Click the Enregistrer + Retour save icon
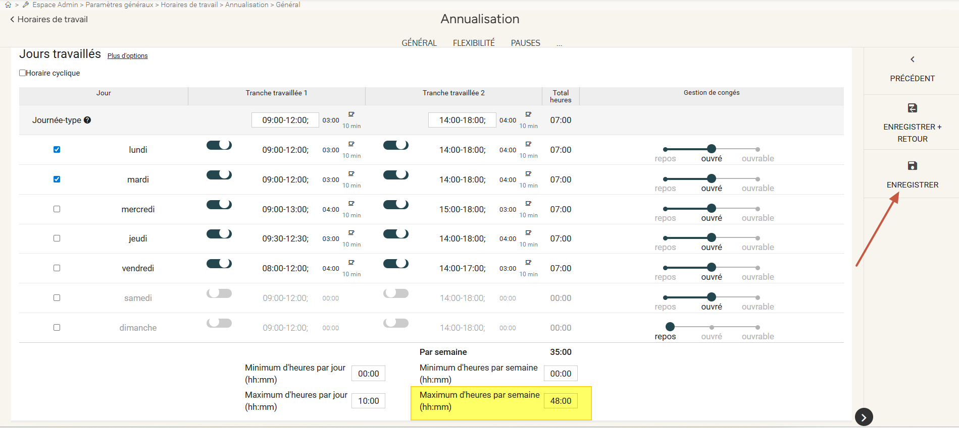The width and height of the screenshot is (959, 428). [912, 108]
